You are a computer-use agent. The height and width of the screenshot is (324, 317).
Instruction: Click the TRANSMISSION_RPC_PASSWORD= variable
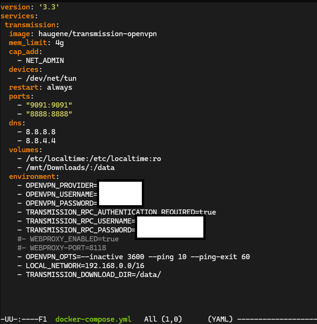click(80, 230)
